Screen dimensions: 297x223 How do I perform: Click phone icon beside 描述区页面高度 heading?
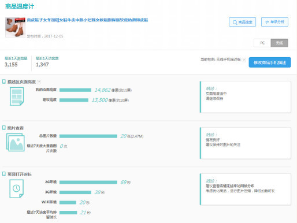coord(4,81)
